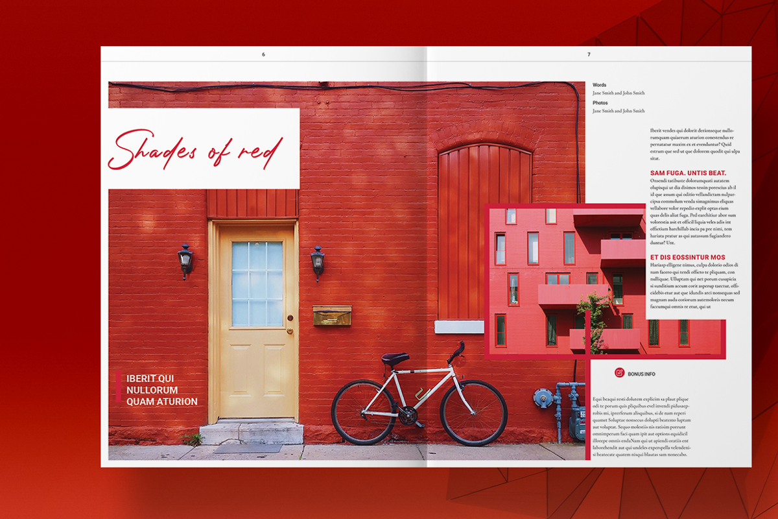Click the paragraph starting 'Iberit vendes qui dolorit'
The height and width of the screenshot is (519, 778).
pos(695,144)
